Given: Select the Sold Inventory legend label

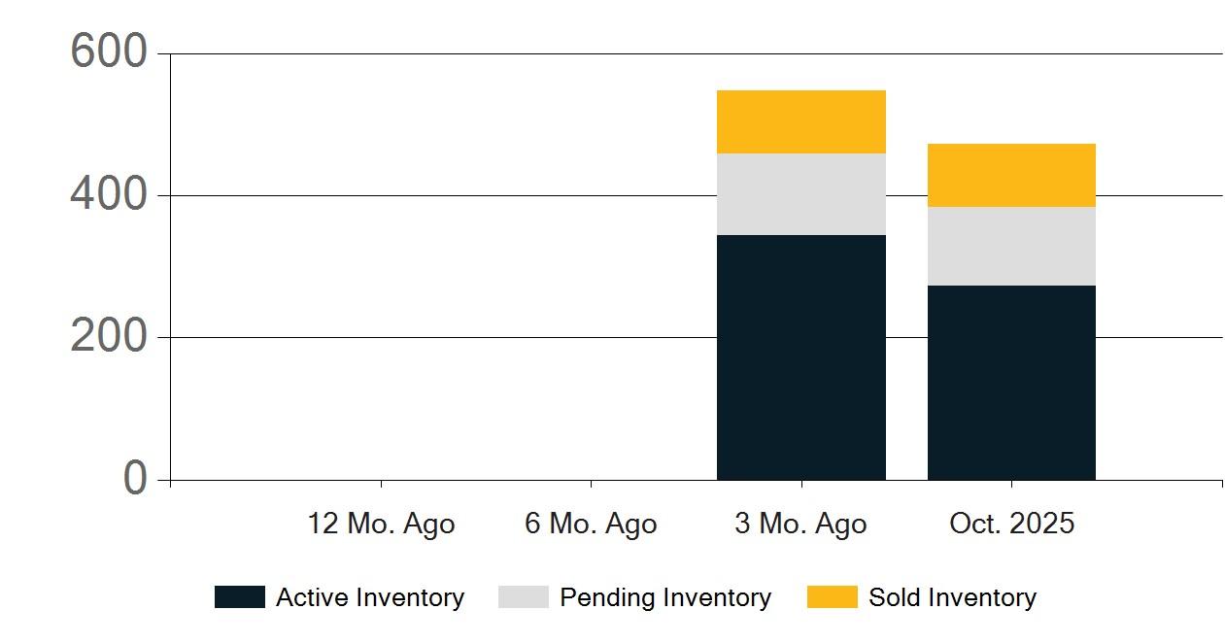Looking at the screenshot, I should 952,597.
